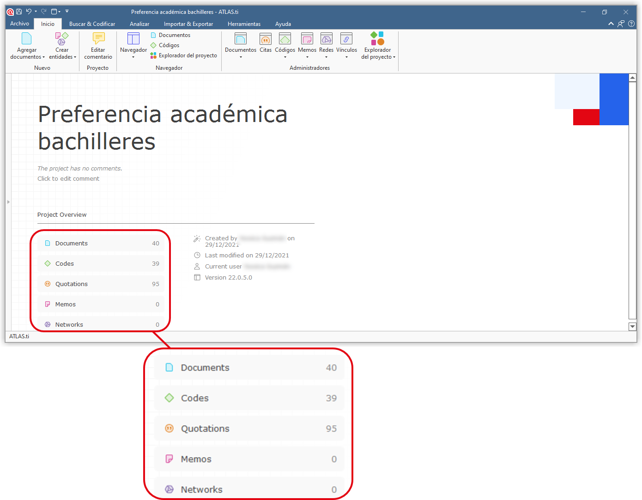Open the undo history dropdown arrow
Screen dimensions: 642x500
(x=36, y=12)
